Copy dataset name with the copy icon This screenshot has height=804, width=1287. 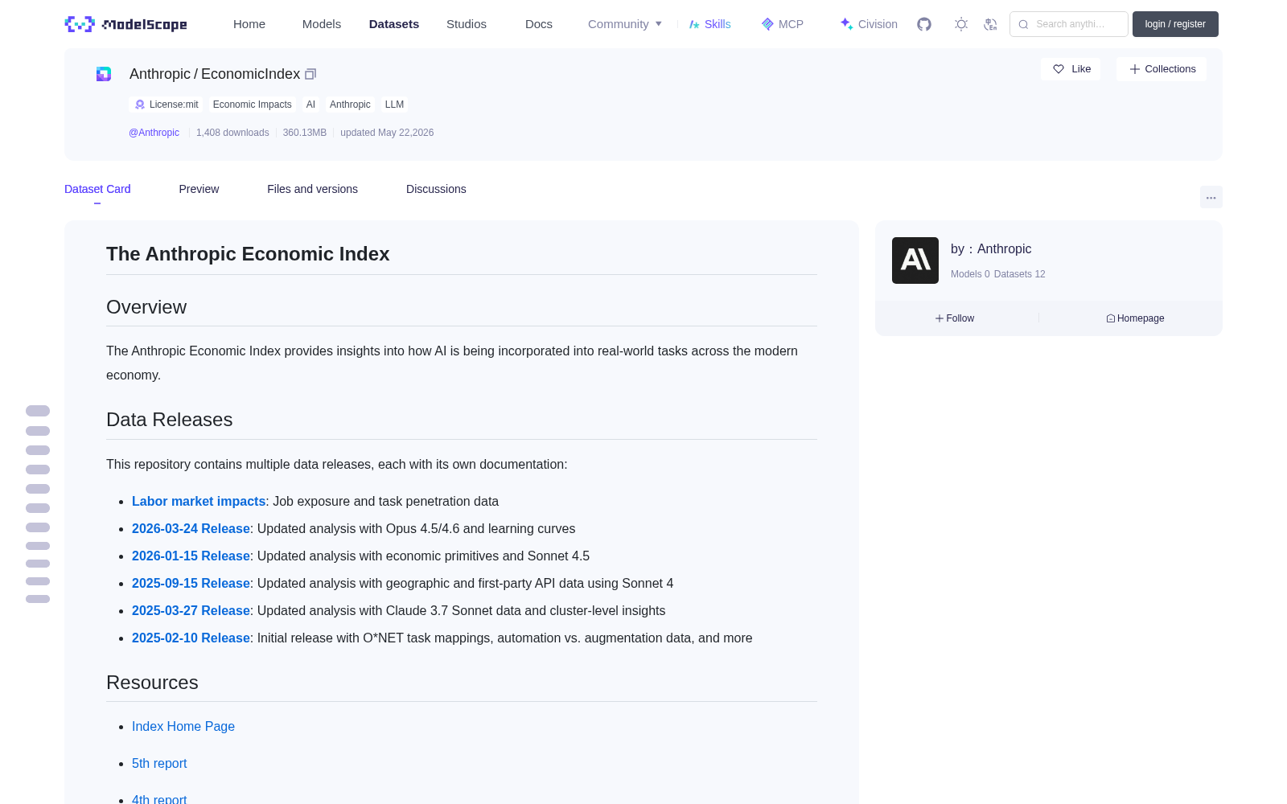[310, 74]
